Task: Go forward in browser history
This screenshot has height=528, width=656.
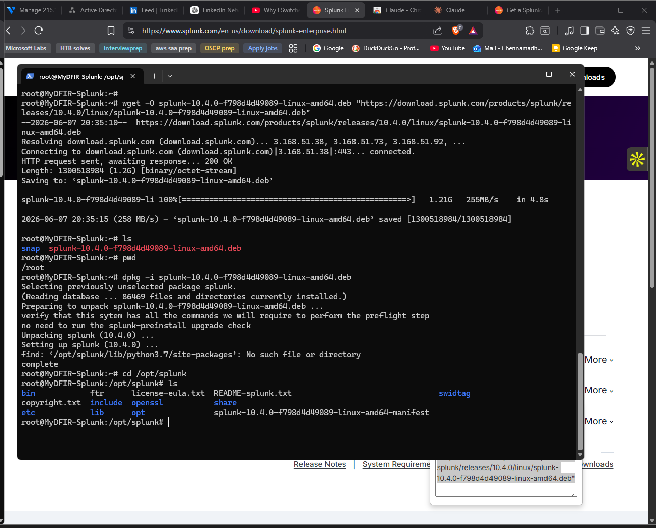Action: coord(23,31)
